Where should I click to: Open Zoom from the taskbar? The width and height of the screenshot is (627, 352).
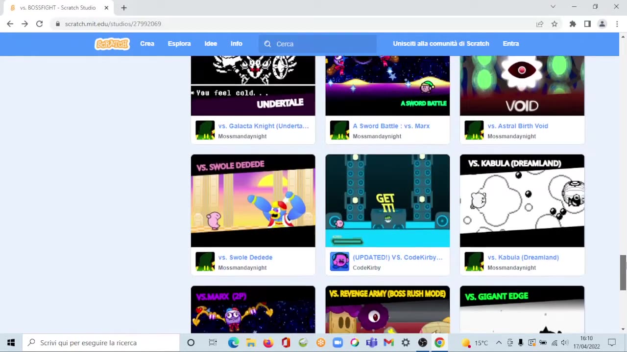(338, 343)
